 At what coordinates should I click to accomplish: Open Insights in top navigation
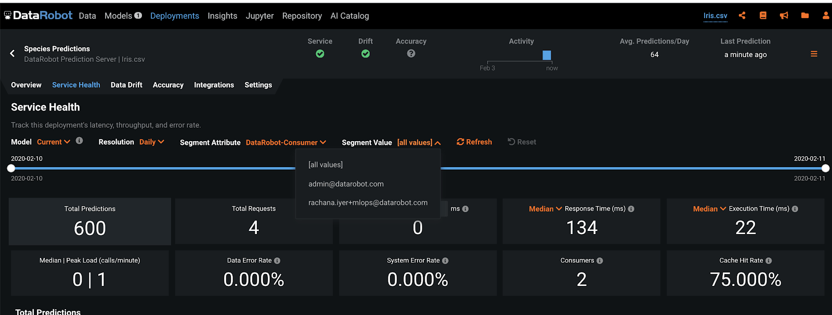[223, 16]
